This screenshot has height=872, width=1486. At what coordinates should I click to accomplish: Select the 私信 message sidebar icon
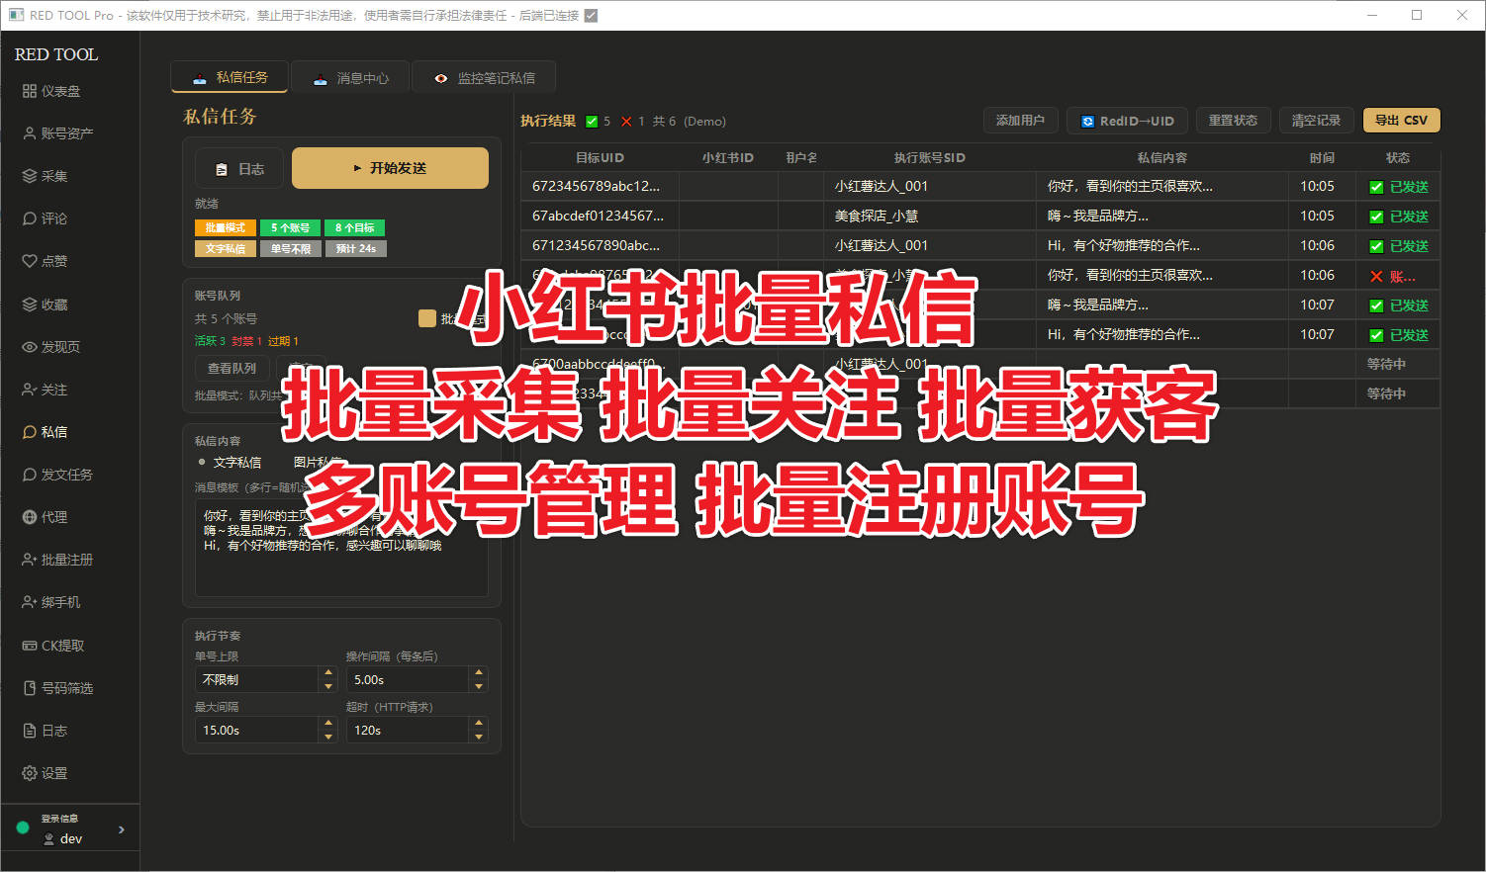[30, 432]
